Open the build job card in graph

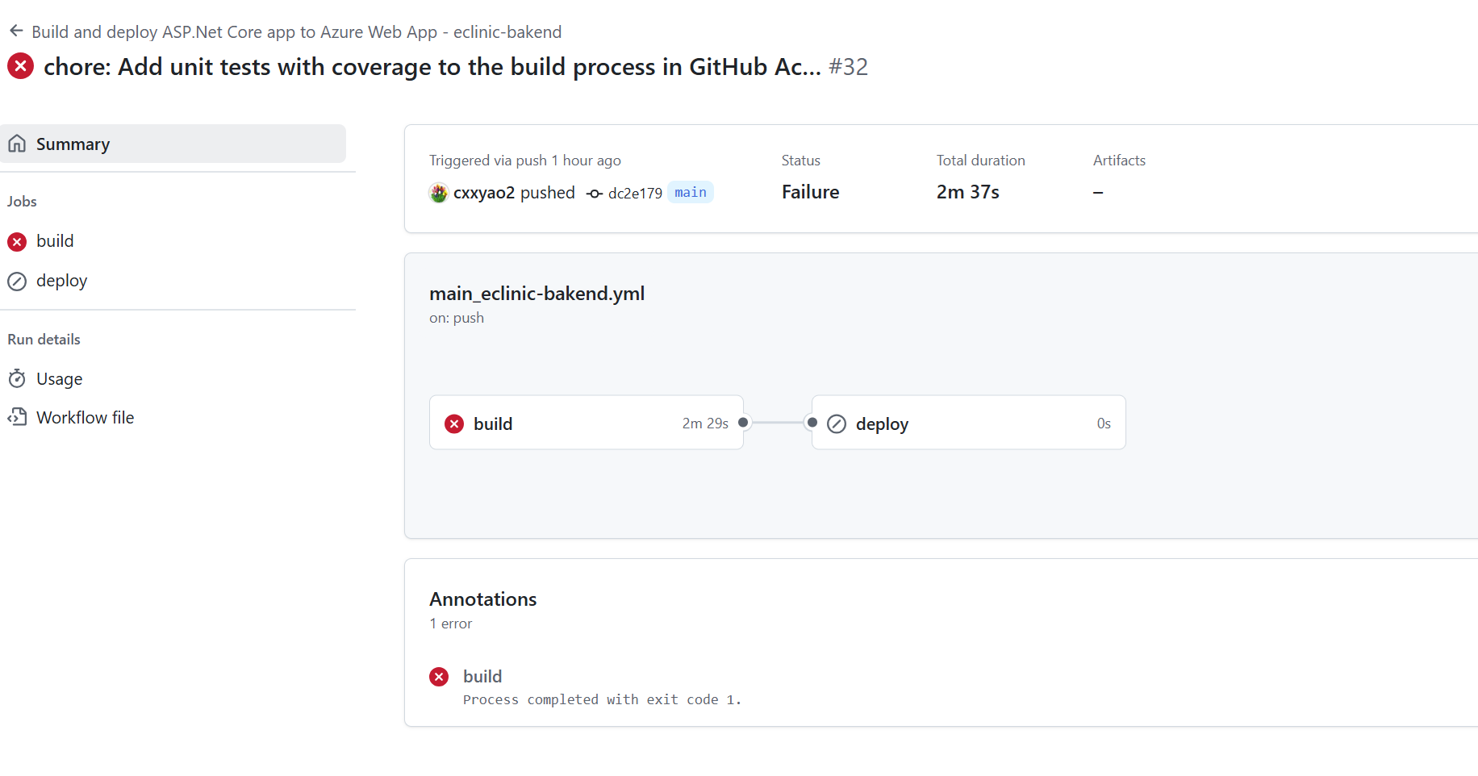click(x=587, y=423)
